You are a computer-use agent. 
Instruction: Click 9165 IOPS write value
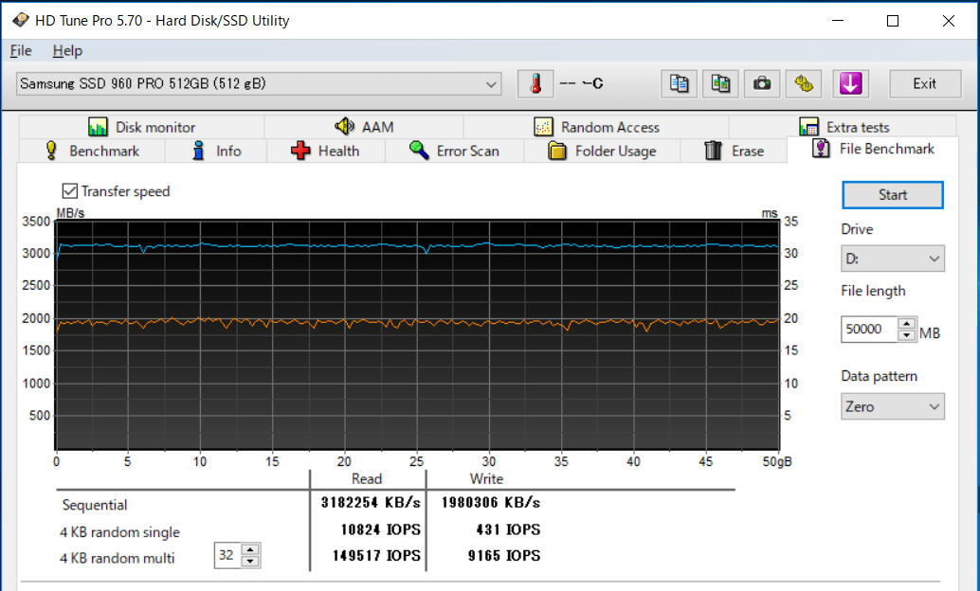[504, 556]
